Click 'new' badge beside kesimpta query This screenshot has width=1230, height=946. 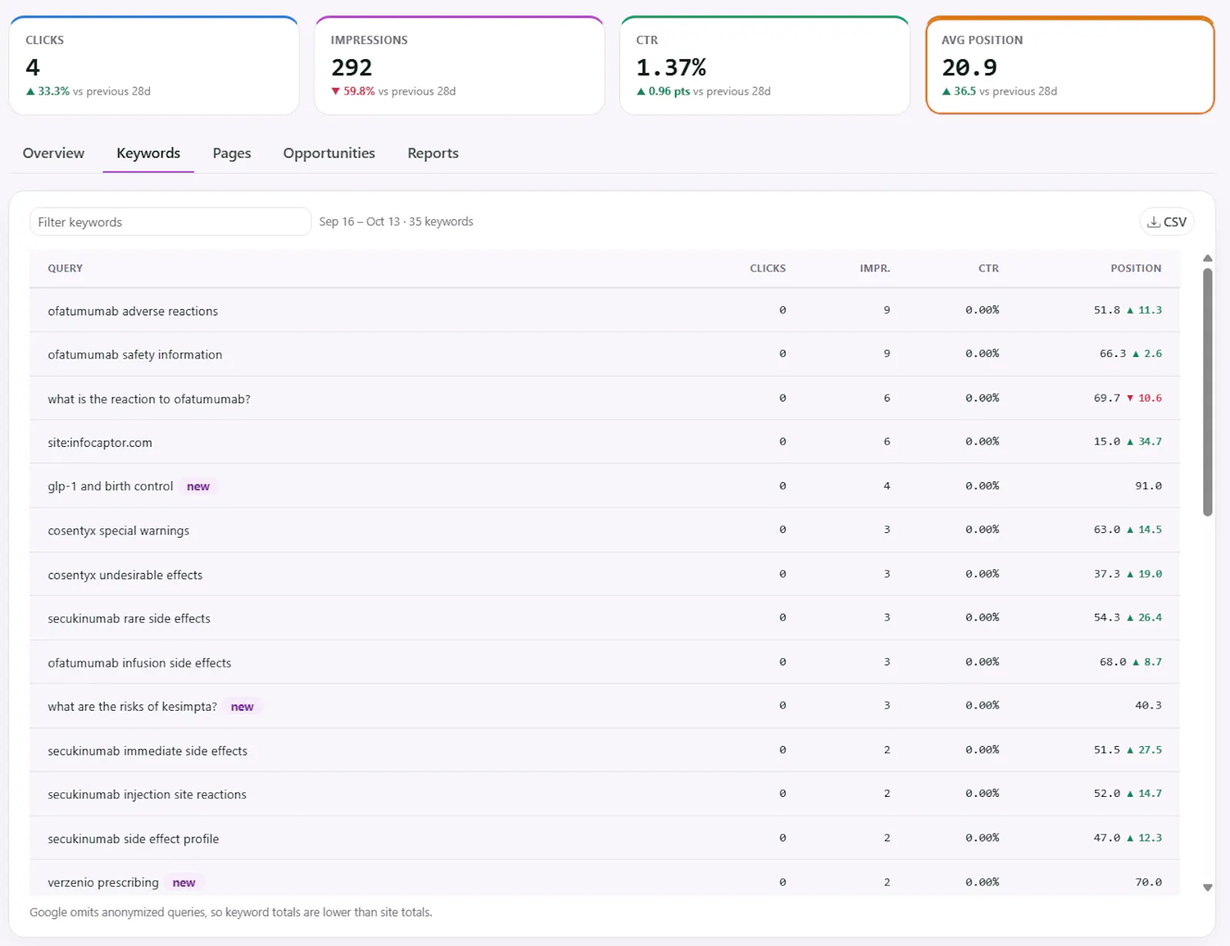tap(242, 707)
